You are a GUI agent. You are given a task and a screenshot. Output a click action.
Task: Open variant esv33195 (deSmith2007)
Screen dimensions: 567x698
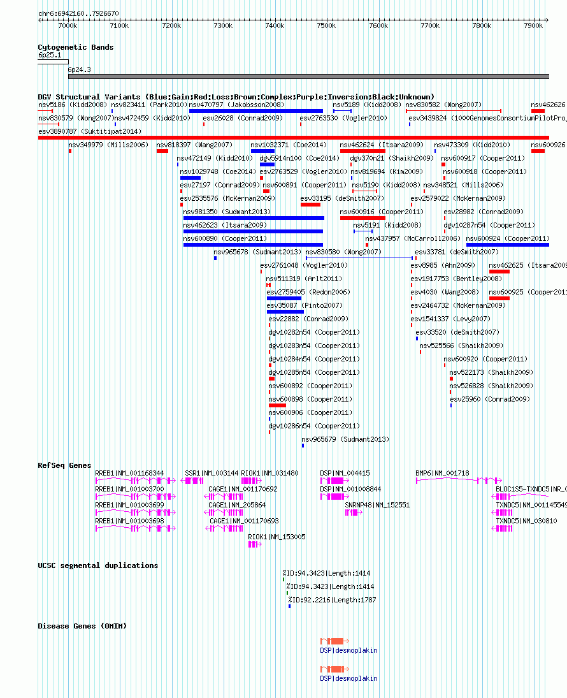click(342, 198)
